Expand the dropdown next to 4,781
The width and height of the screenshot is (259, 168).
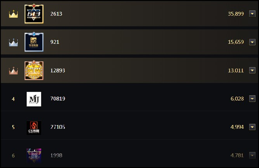coord(252,156)
